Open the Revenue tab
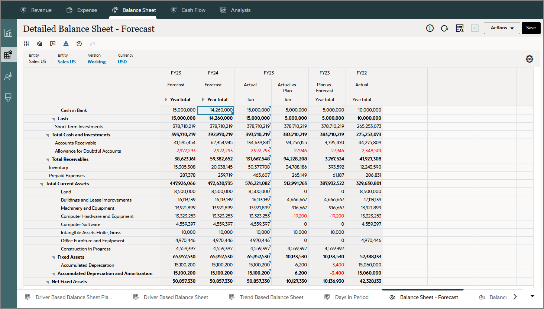 [x=36, y=10]
